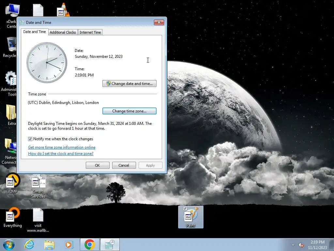334x251 pixels.
Task: Click the muted volume tray icon
Action: 301,245
